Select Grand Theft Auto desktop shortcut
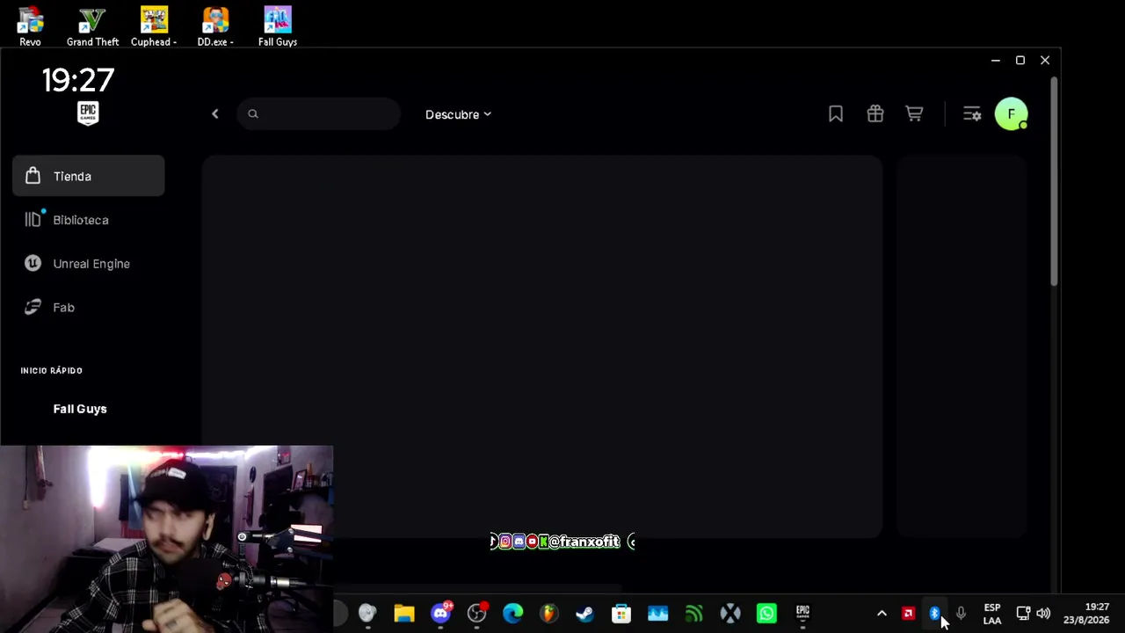The width and height of the screenshot is (1125, 633). click(92, 26)
